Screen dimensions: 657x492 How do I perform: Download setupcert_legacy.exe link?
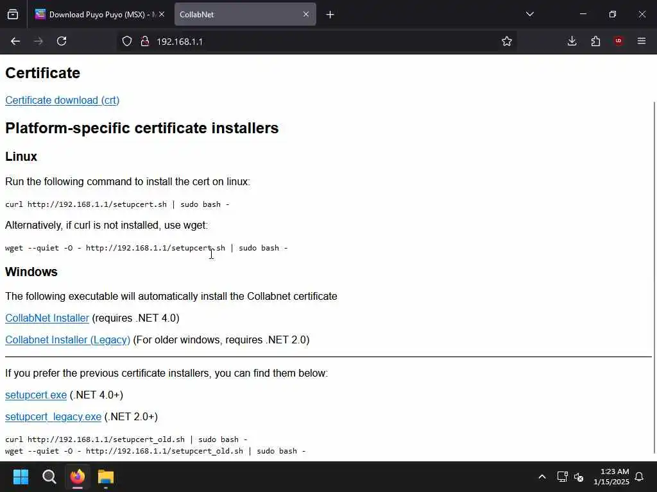(x=53, y=416)
